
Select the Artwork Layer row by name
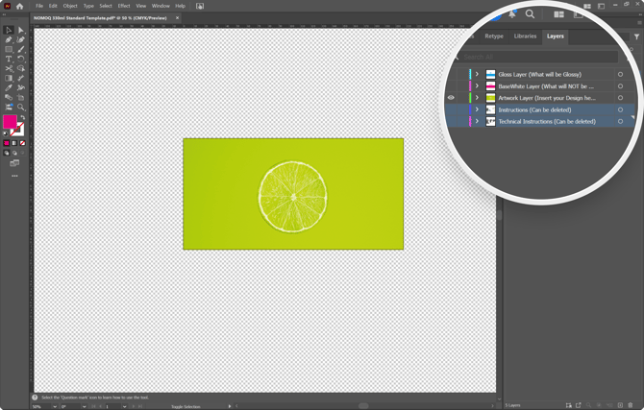[x=546, y=98]
